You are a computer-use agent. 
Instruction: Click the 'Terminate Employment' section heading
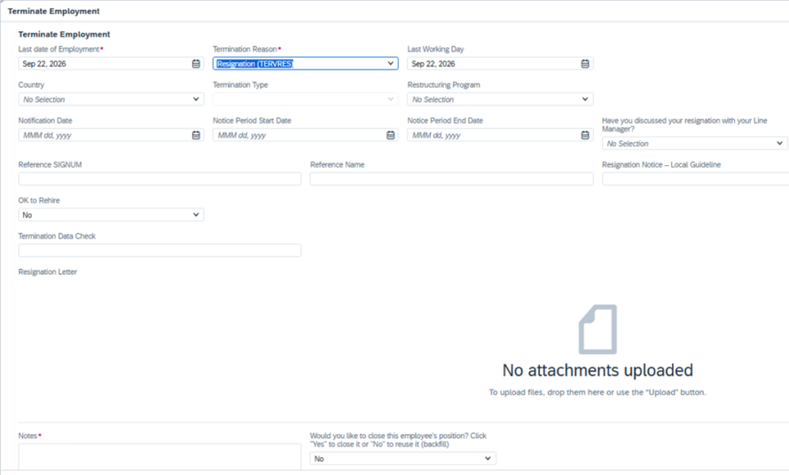pos(65,34)
